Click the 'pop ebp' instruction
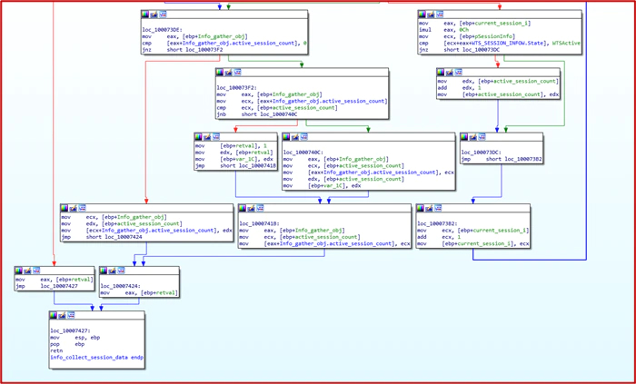This screenshot has height=384, width=636. (67, 344)
